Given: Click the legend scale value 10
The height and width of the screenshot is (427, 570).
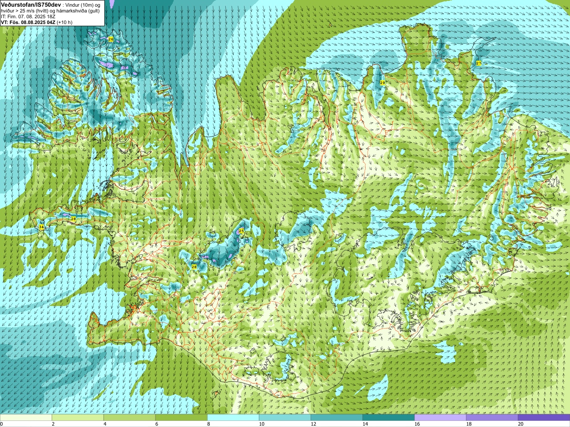Looking at the screenshot, I should point(261,424).
